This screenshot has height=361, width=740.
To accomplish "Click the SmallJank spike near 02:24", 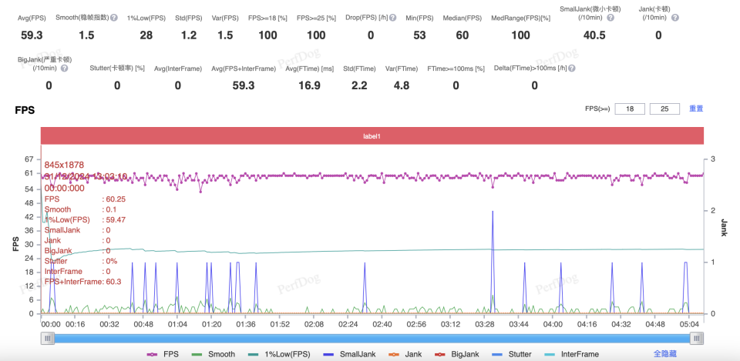I will [365, 287].
